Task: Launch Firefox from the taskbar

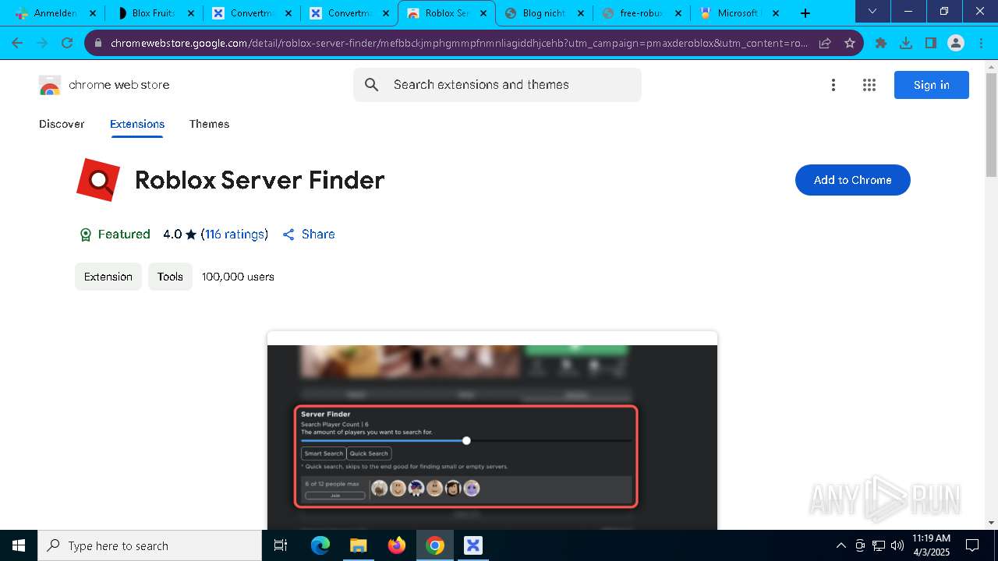Action: click(397, 545)
